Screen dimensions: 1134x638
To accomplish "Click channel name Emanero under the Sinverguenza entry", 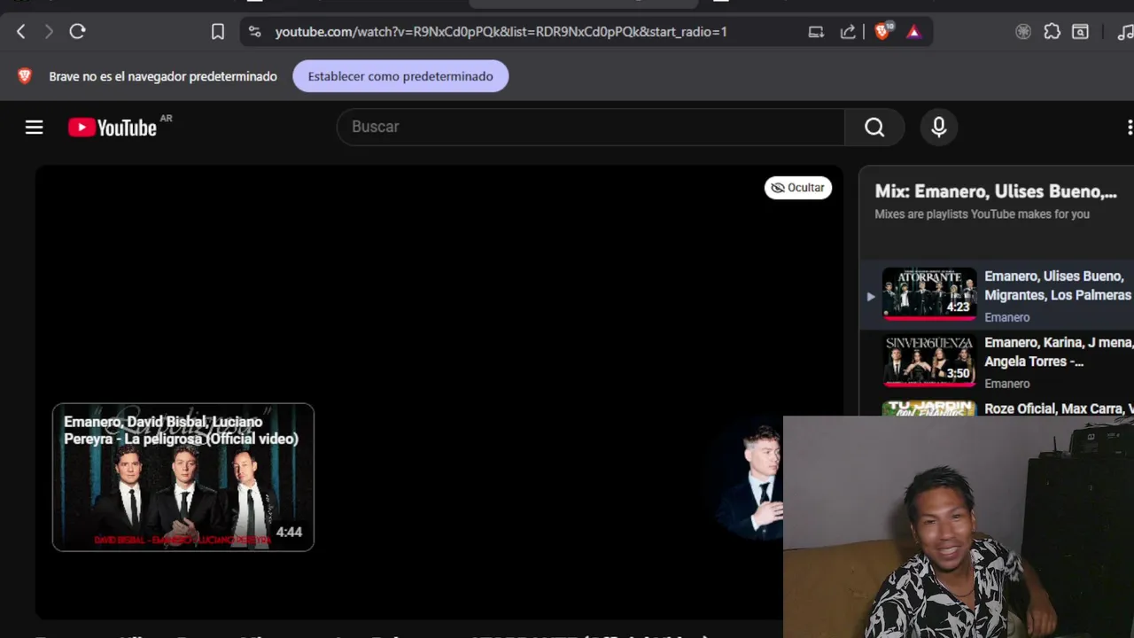I will click(x=1007, y=384).
